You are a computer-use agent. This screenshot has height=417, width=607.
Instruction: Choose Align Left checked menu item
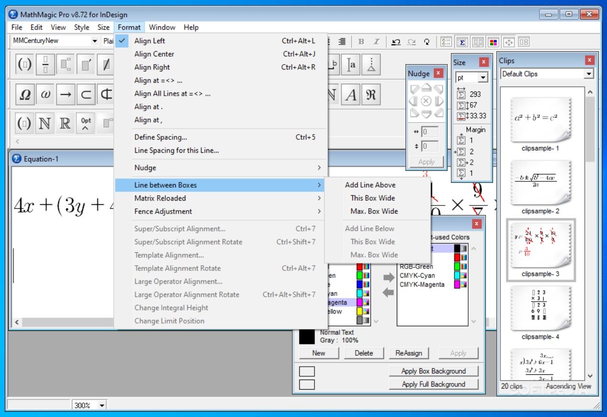(221, 41)
